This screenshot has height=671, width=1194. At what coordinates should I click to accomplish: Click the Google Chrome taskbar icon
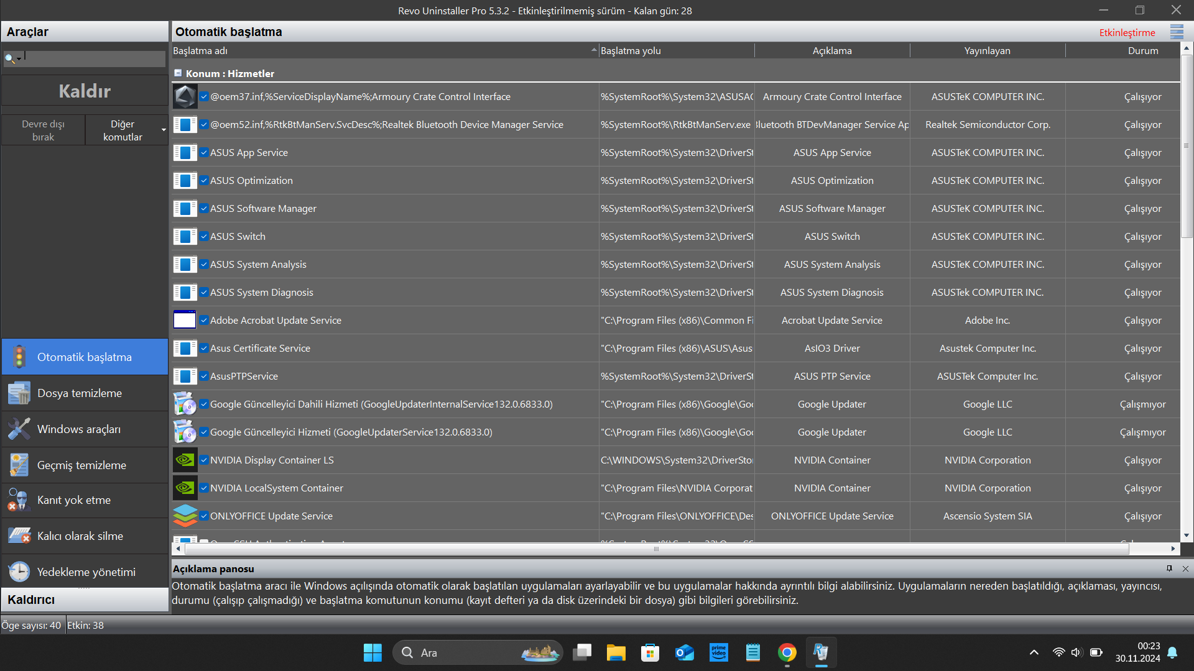click(x=787, y=652)
